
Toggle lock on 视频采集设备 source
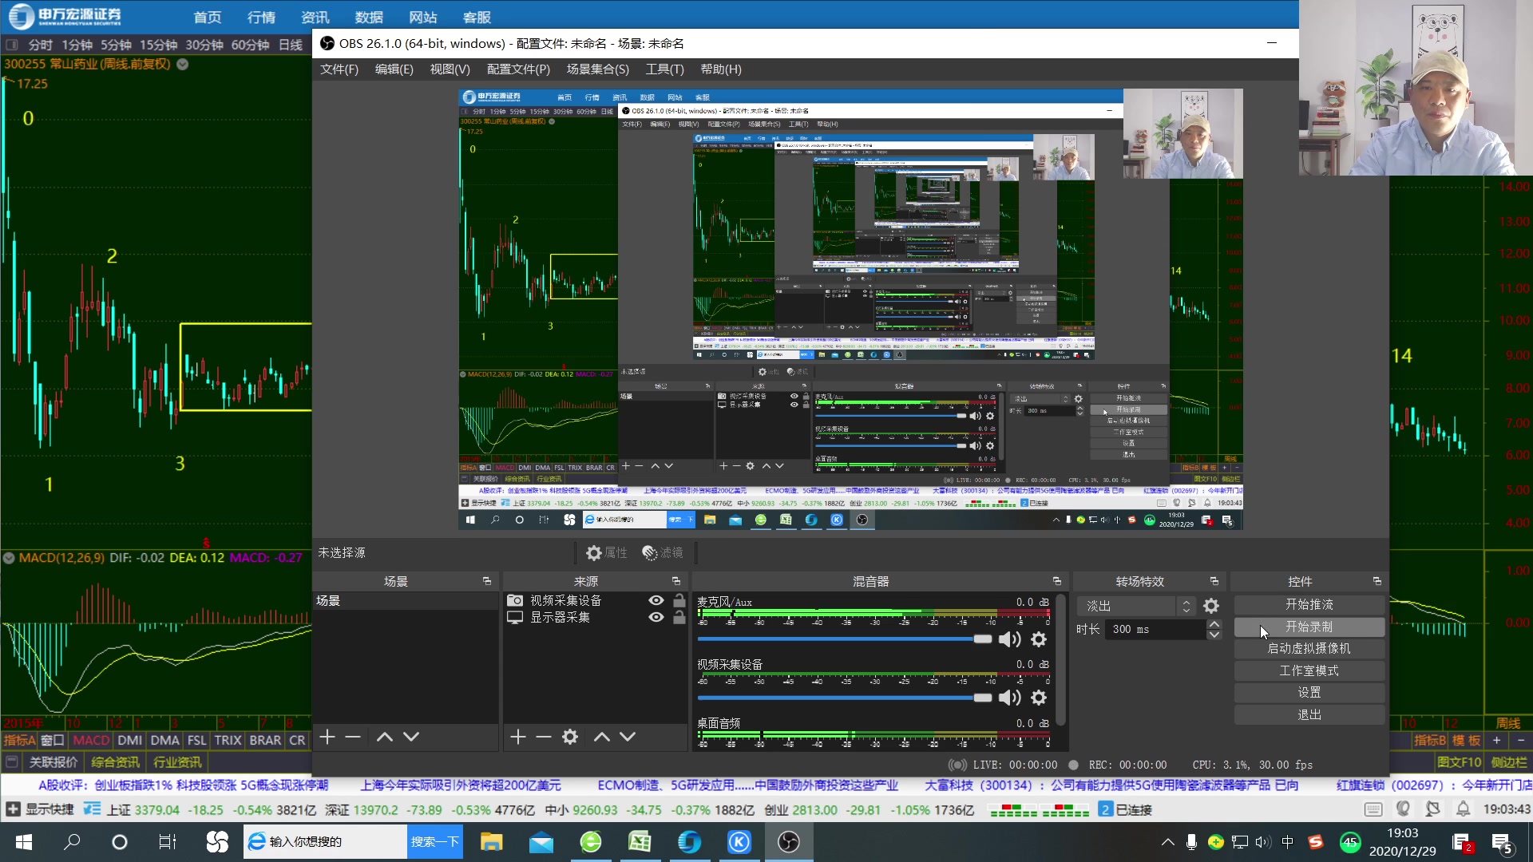point(679,600)
